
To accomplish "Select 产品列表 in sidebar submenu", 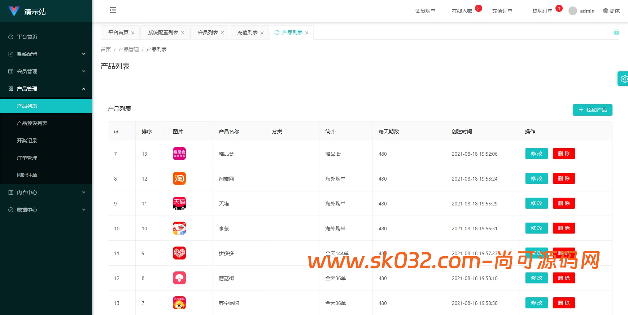I will pyautogui.click(x=46, y=106).
